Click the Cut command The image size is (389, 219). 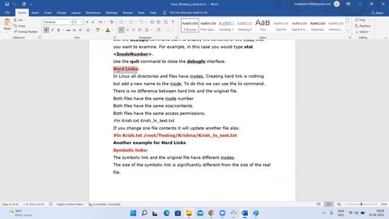pos(18,20)
